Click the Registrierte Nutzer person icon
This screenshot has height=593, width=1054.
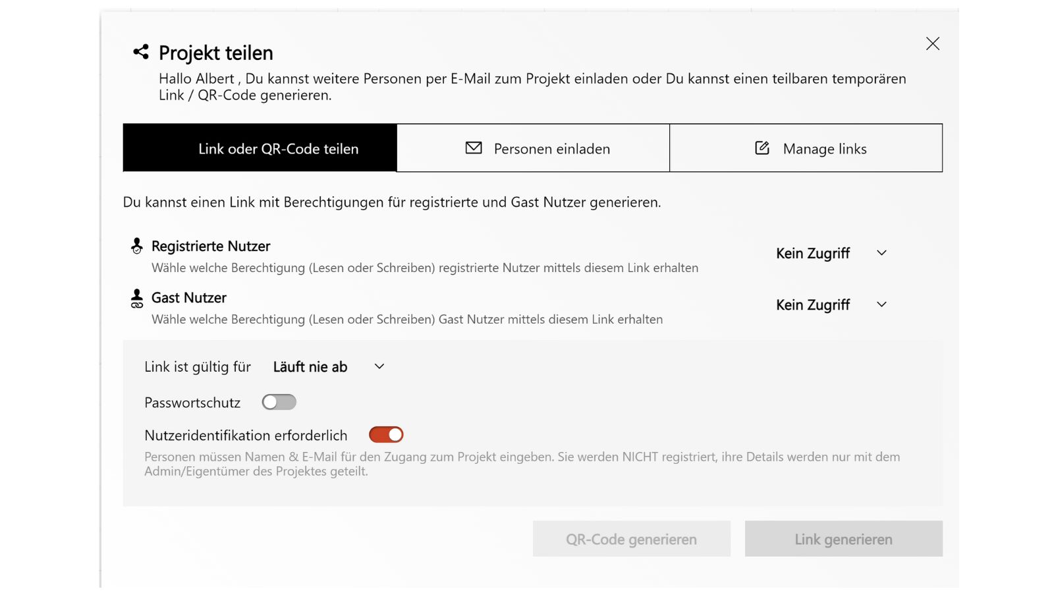136,246
